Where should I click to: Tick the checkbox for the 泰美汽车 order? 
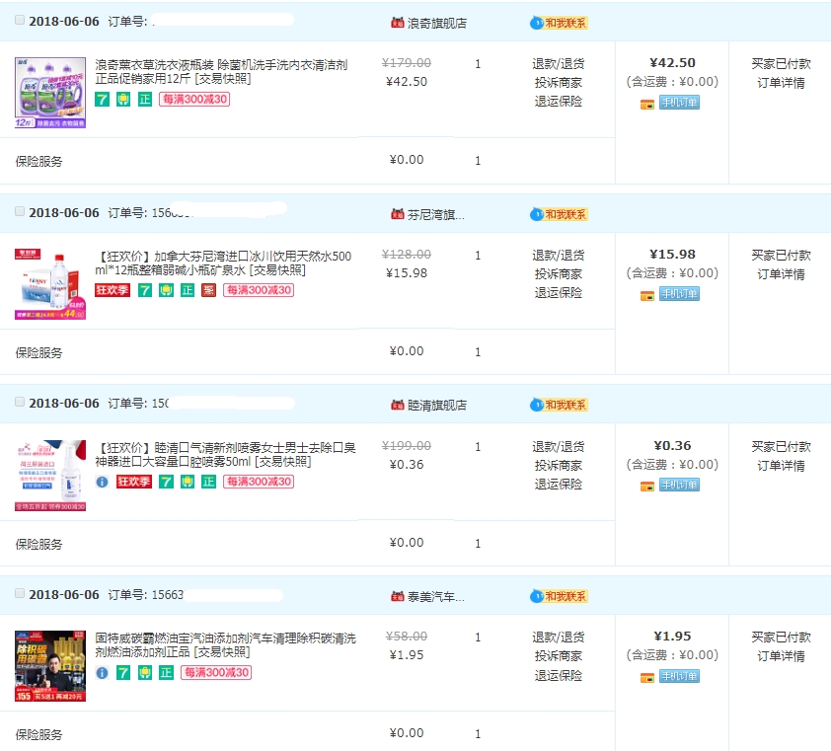(x=20, y=593)
